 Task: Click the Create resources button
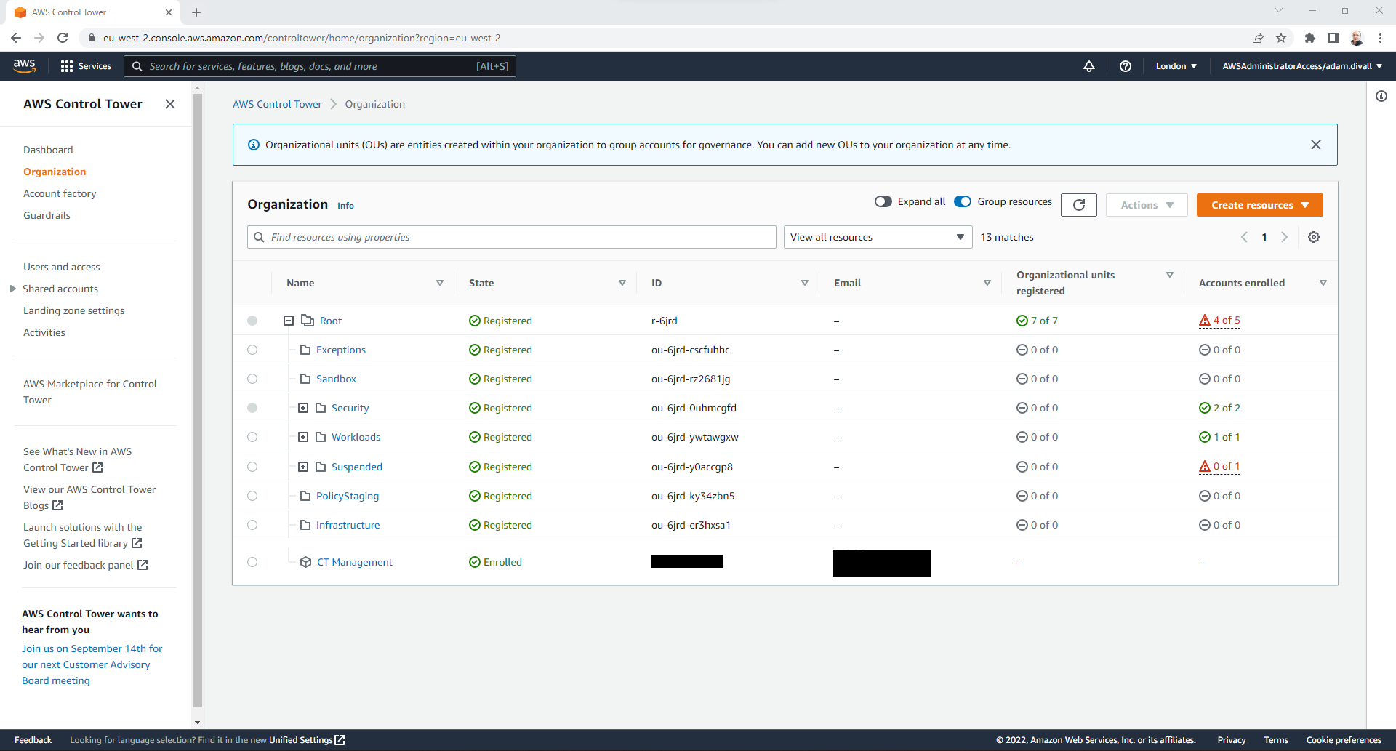[x=1259, y=205]
